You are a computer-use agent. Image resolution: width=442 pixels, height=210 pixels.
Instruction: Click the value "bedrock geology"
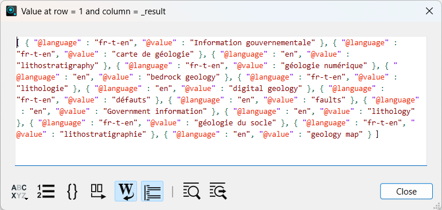click(x=183, y=77)
